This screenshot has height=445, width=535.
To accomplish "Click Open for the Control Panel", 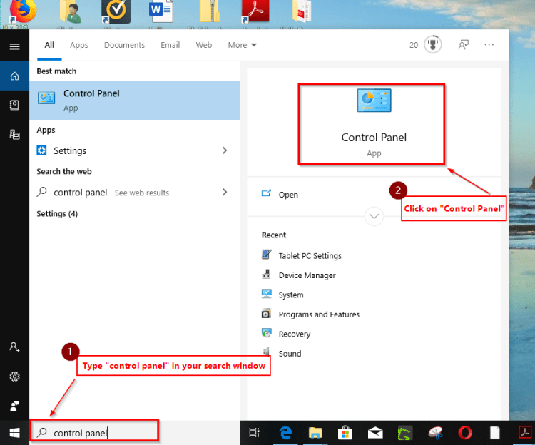I will tap(288, 195).
